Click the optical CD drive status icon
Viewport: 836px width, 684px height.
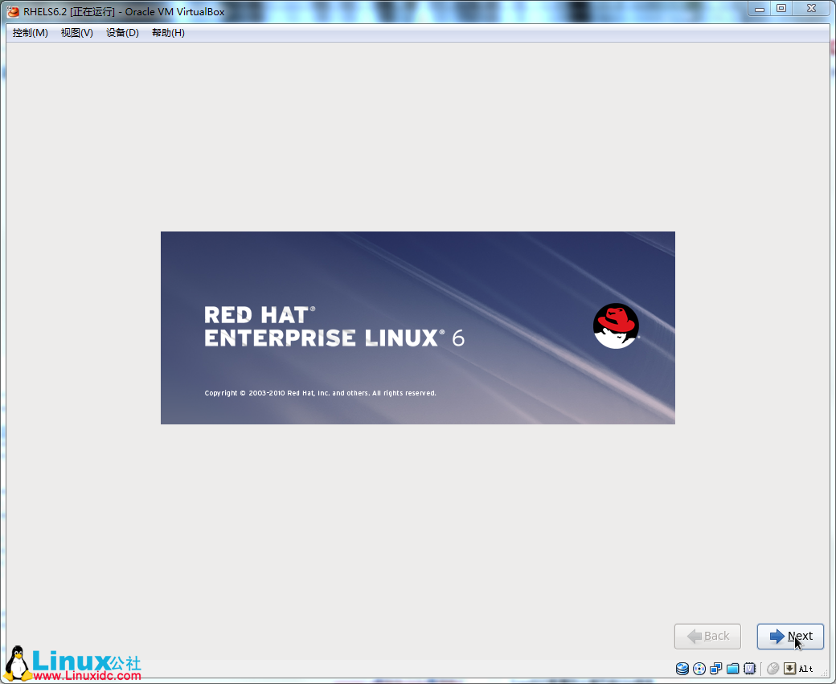[x=699, y=669]
